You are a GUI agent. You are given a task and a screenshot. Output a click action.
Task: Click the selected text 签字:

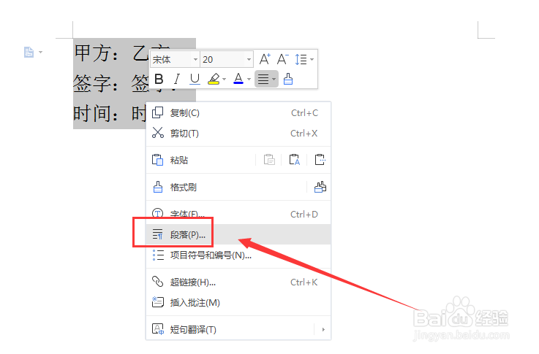96,83
